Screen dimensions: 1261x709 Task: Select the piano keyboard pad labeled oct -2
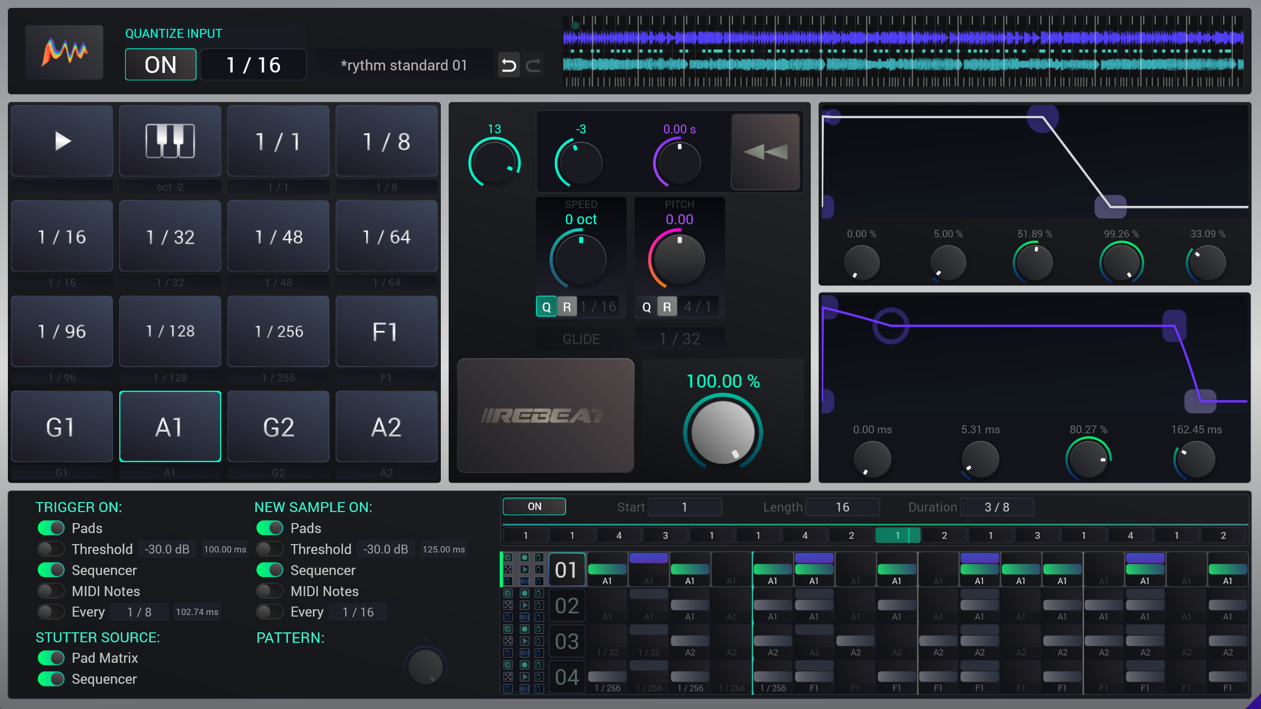tap(170, 140)
